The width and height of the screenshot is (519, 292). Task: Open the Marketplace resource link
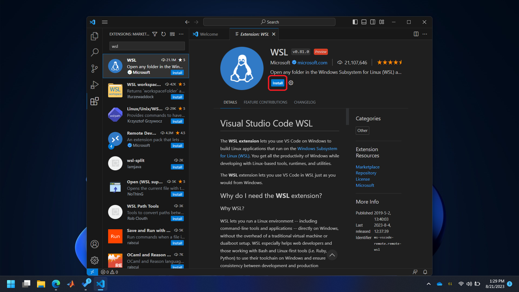[367, 167]
